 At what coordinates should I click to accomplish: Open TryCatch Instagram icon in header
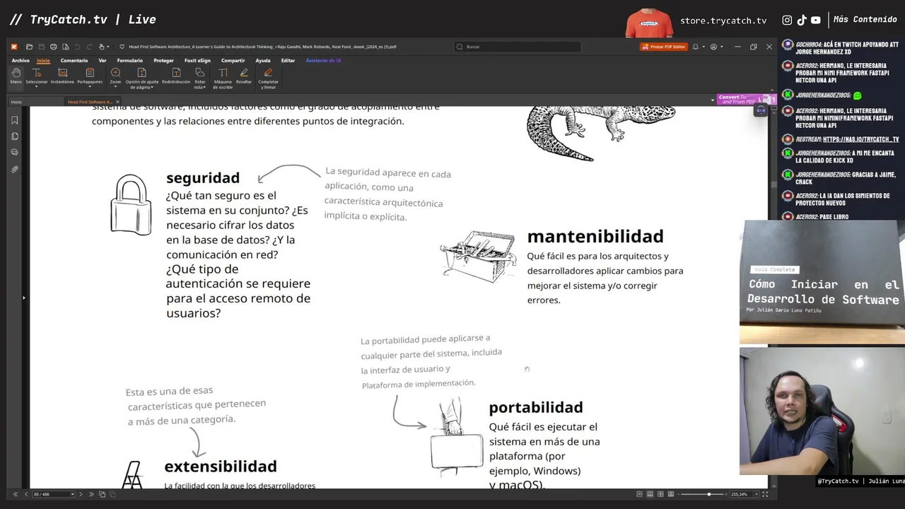[787, 21]
